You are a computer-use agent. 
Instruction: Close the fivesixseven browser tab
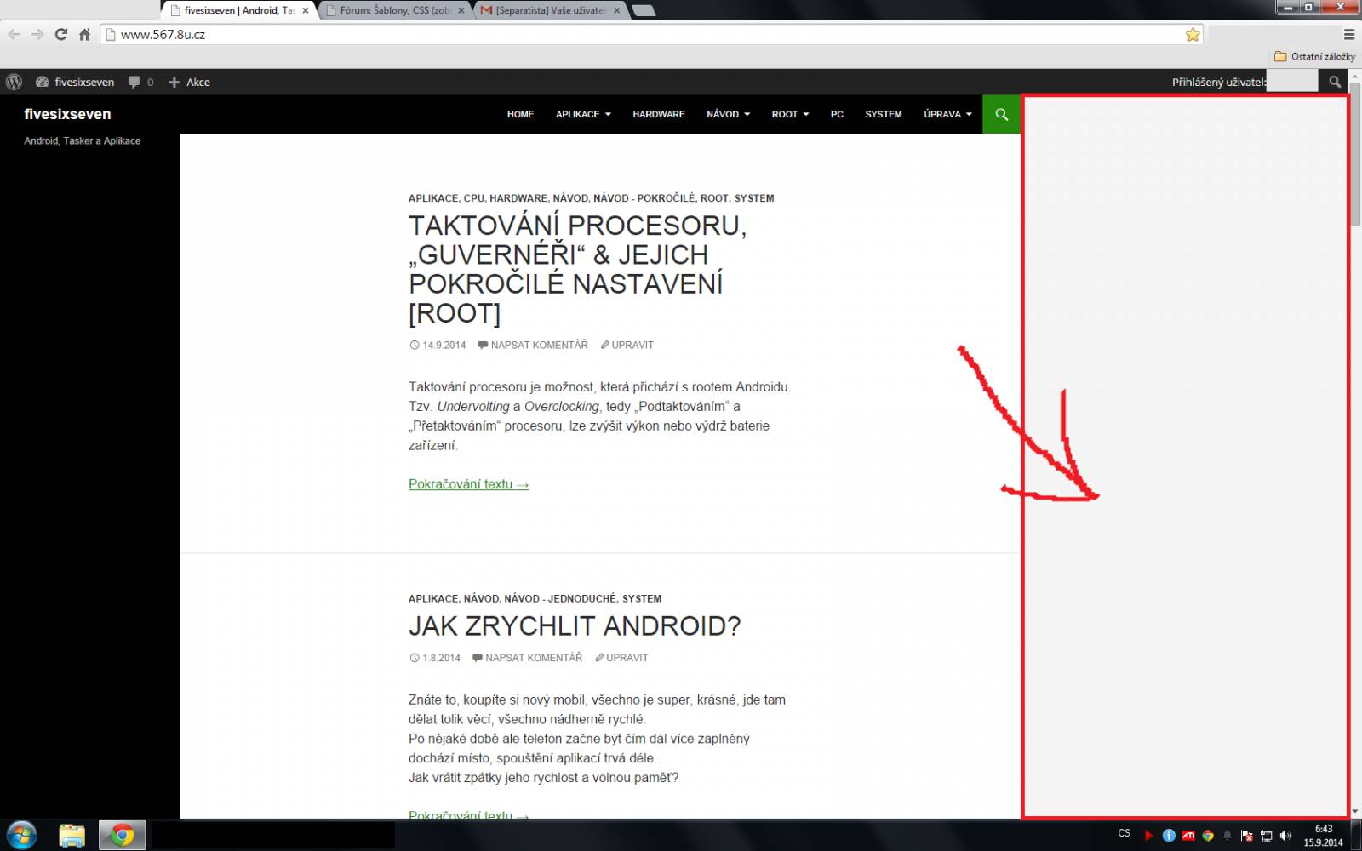pyautogui.click(x=306, y=10)
